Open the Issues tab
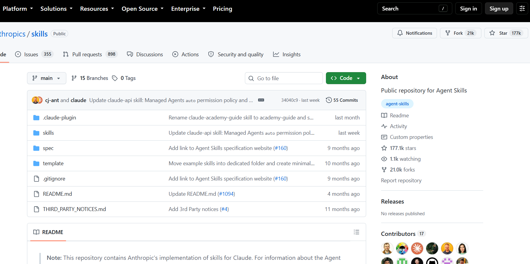Image resolution: width=530 pixels, height=264 pixels. click(34, 54)
